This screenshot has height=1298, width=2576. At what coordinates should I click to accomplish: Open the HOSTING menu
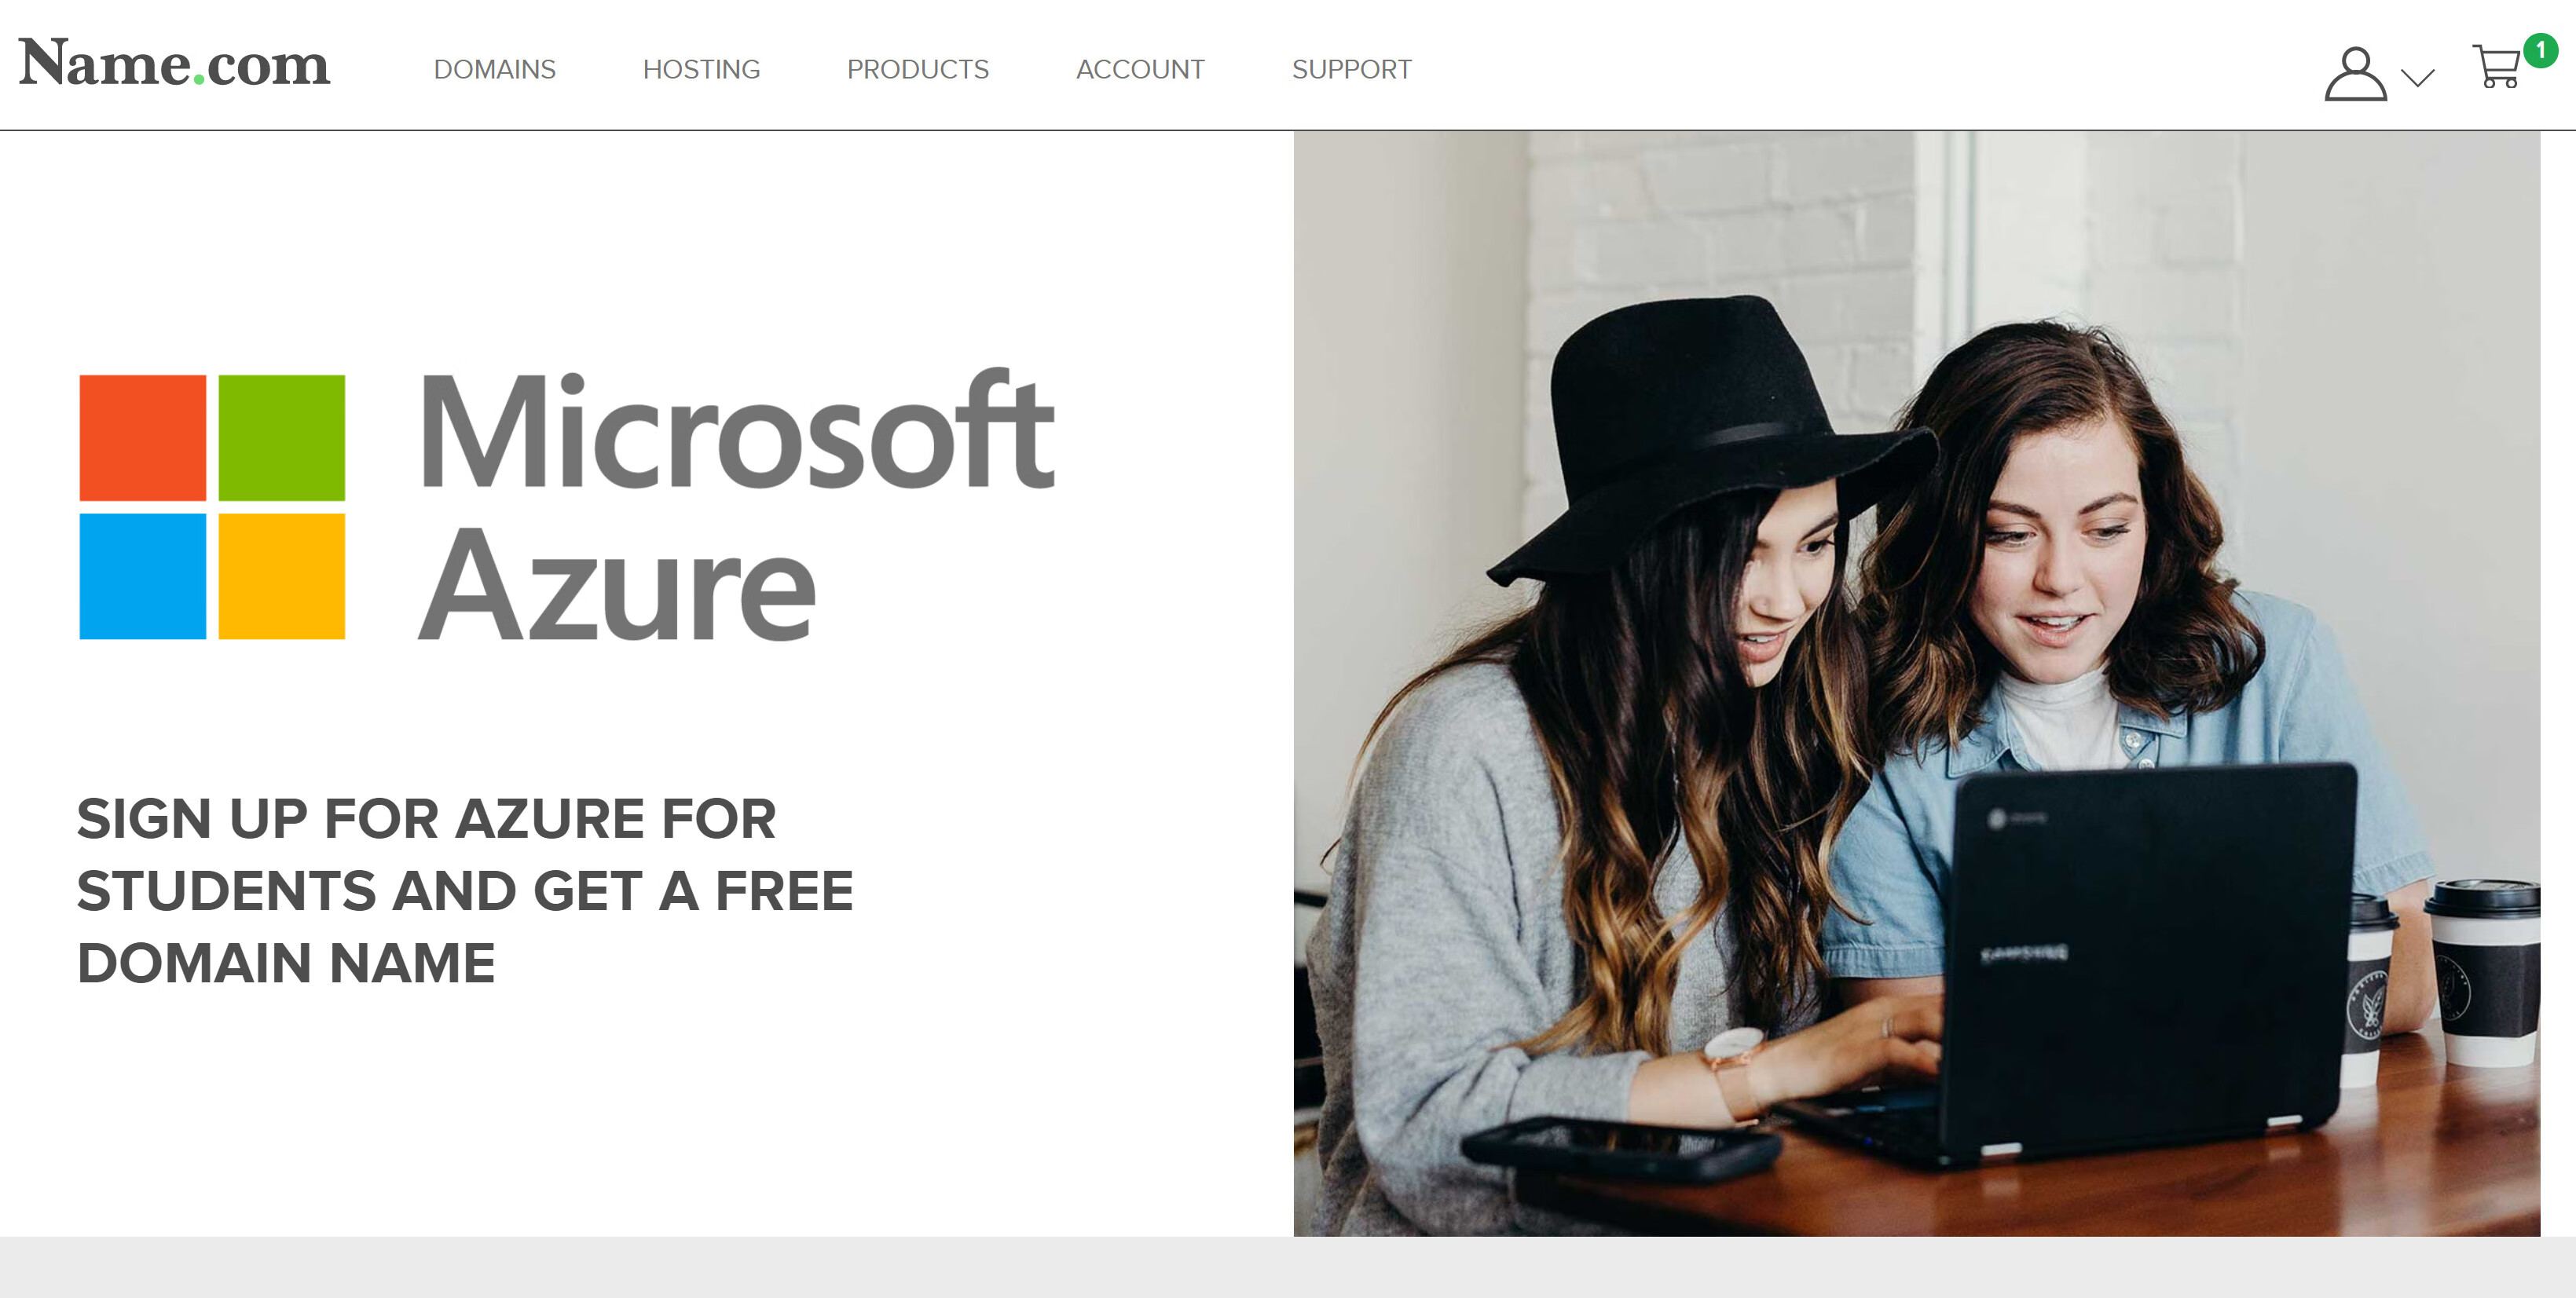tap(701, 69)
